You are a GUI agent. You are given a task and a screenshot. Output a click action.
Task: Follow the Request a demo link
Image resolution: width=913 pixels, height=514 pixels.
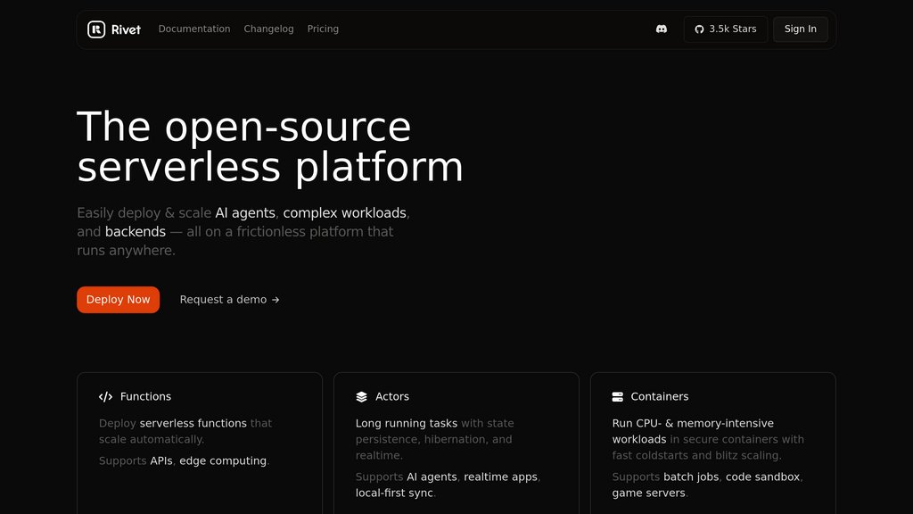[229, 300]
